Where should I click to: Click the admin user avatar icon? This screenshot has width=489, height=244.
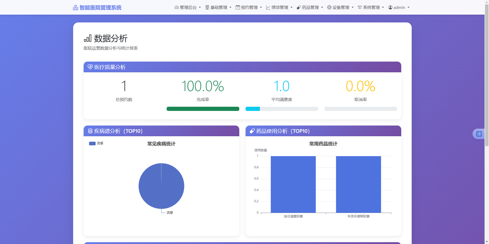pos(390,7)
